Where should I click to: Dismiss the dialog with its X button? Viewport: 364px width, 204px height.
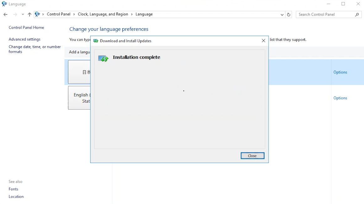click(264, 40)
